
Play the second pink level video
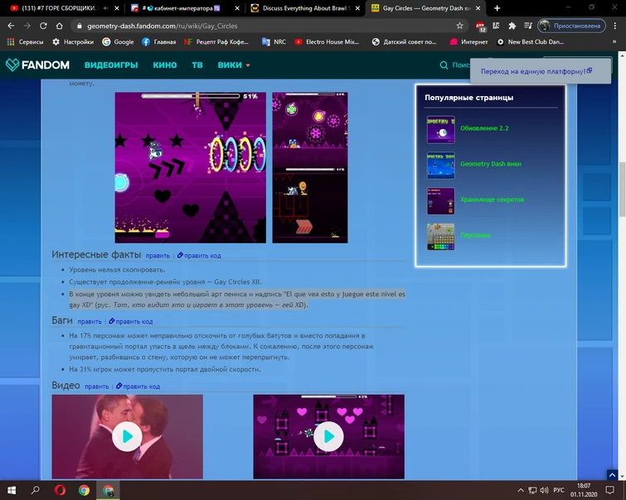328,436
